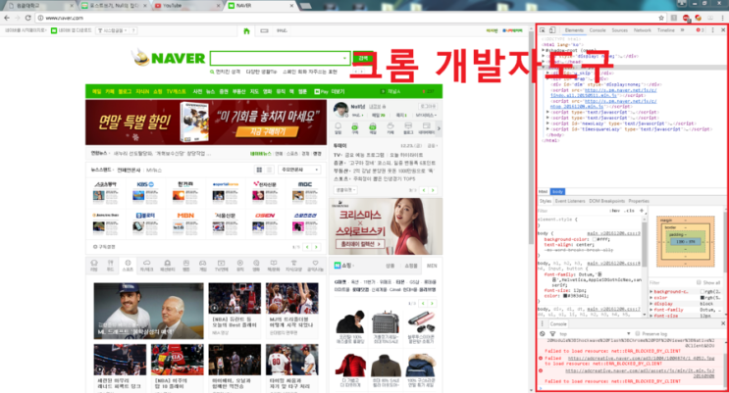729x393 pixels.
Task: Expand the #shadow-root node in Elements tree
Action: pos(543,50)
